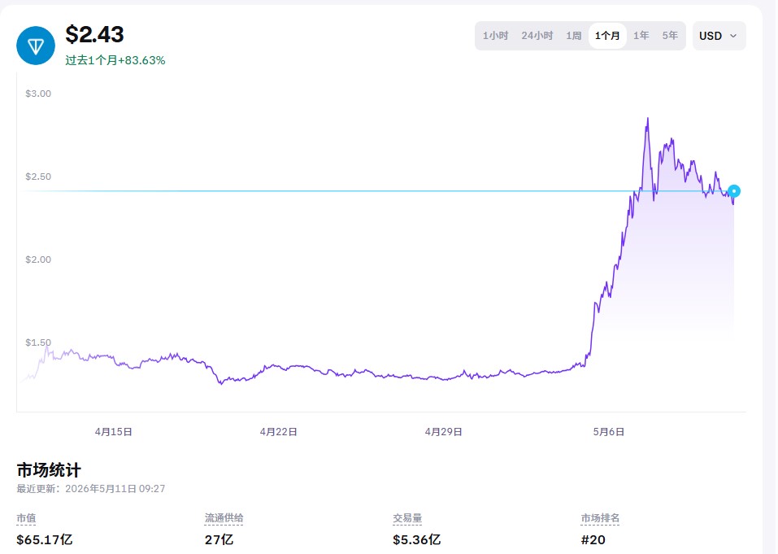Click the #20 market rank value
The width and height of the screenshot is (778, 554).
(x=593, y=539)
